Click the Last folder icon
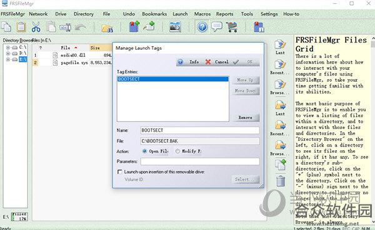Image resolution: width=375 pixels, height=230 pixels. pos(280,105)
